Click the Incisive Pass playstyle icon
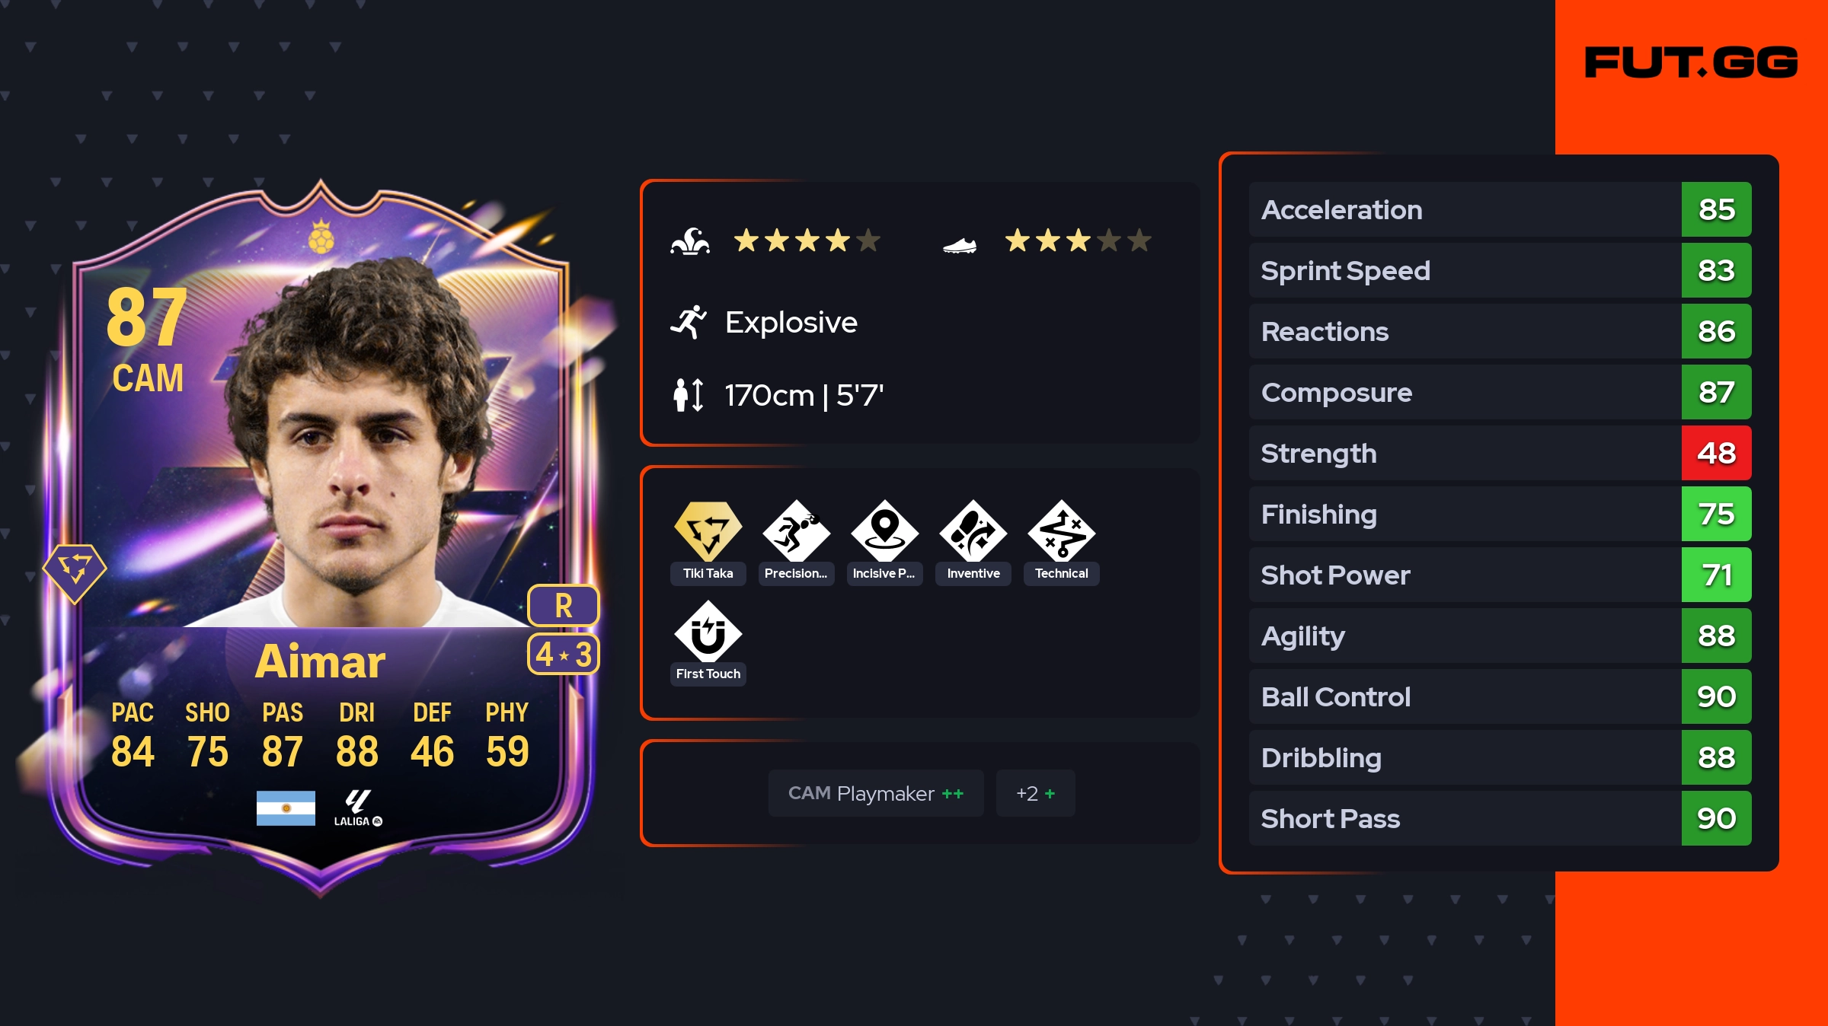 [884, 531]
